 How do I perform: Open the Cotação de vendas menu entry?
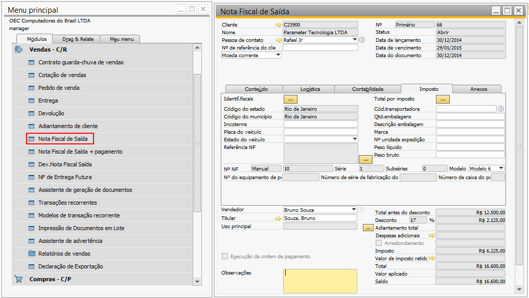pos(62,75)
